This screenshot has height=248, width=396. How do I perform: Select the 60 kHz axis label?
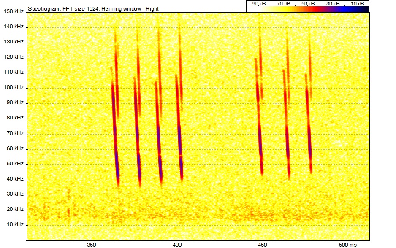coord(15,148)
